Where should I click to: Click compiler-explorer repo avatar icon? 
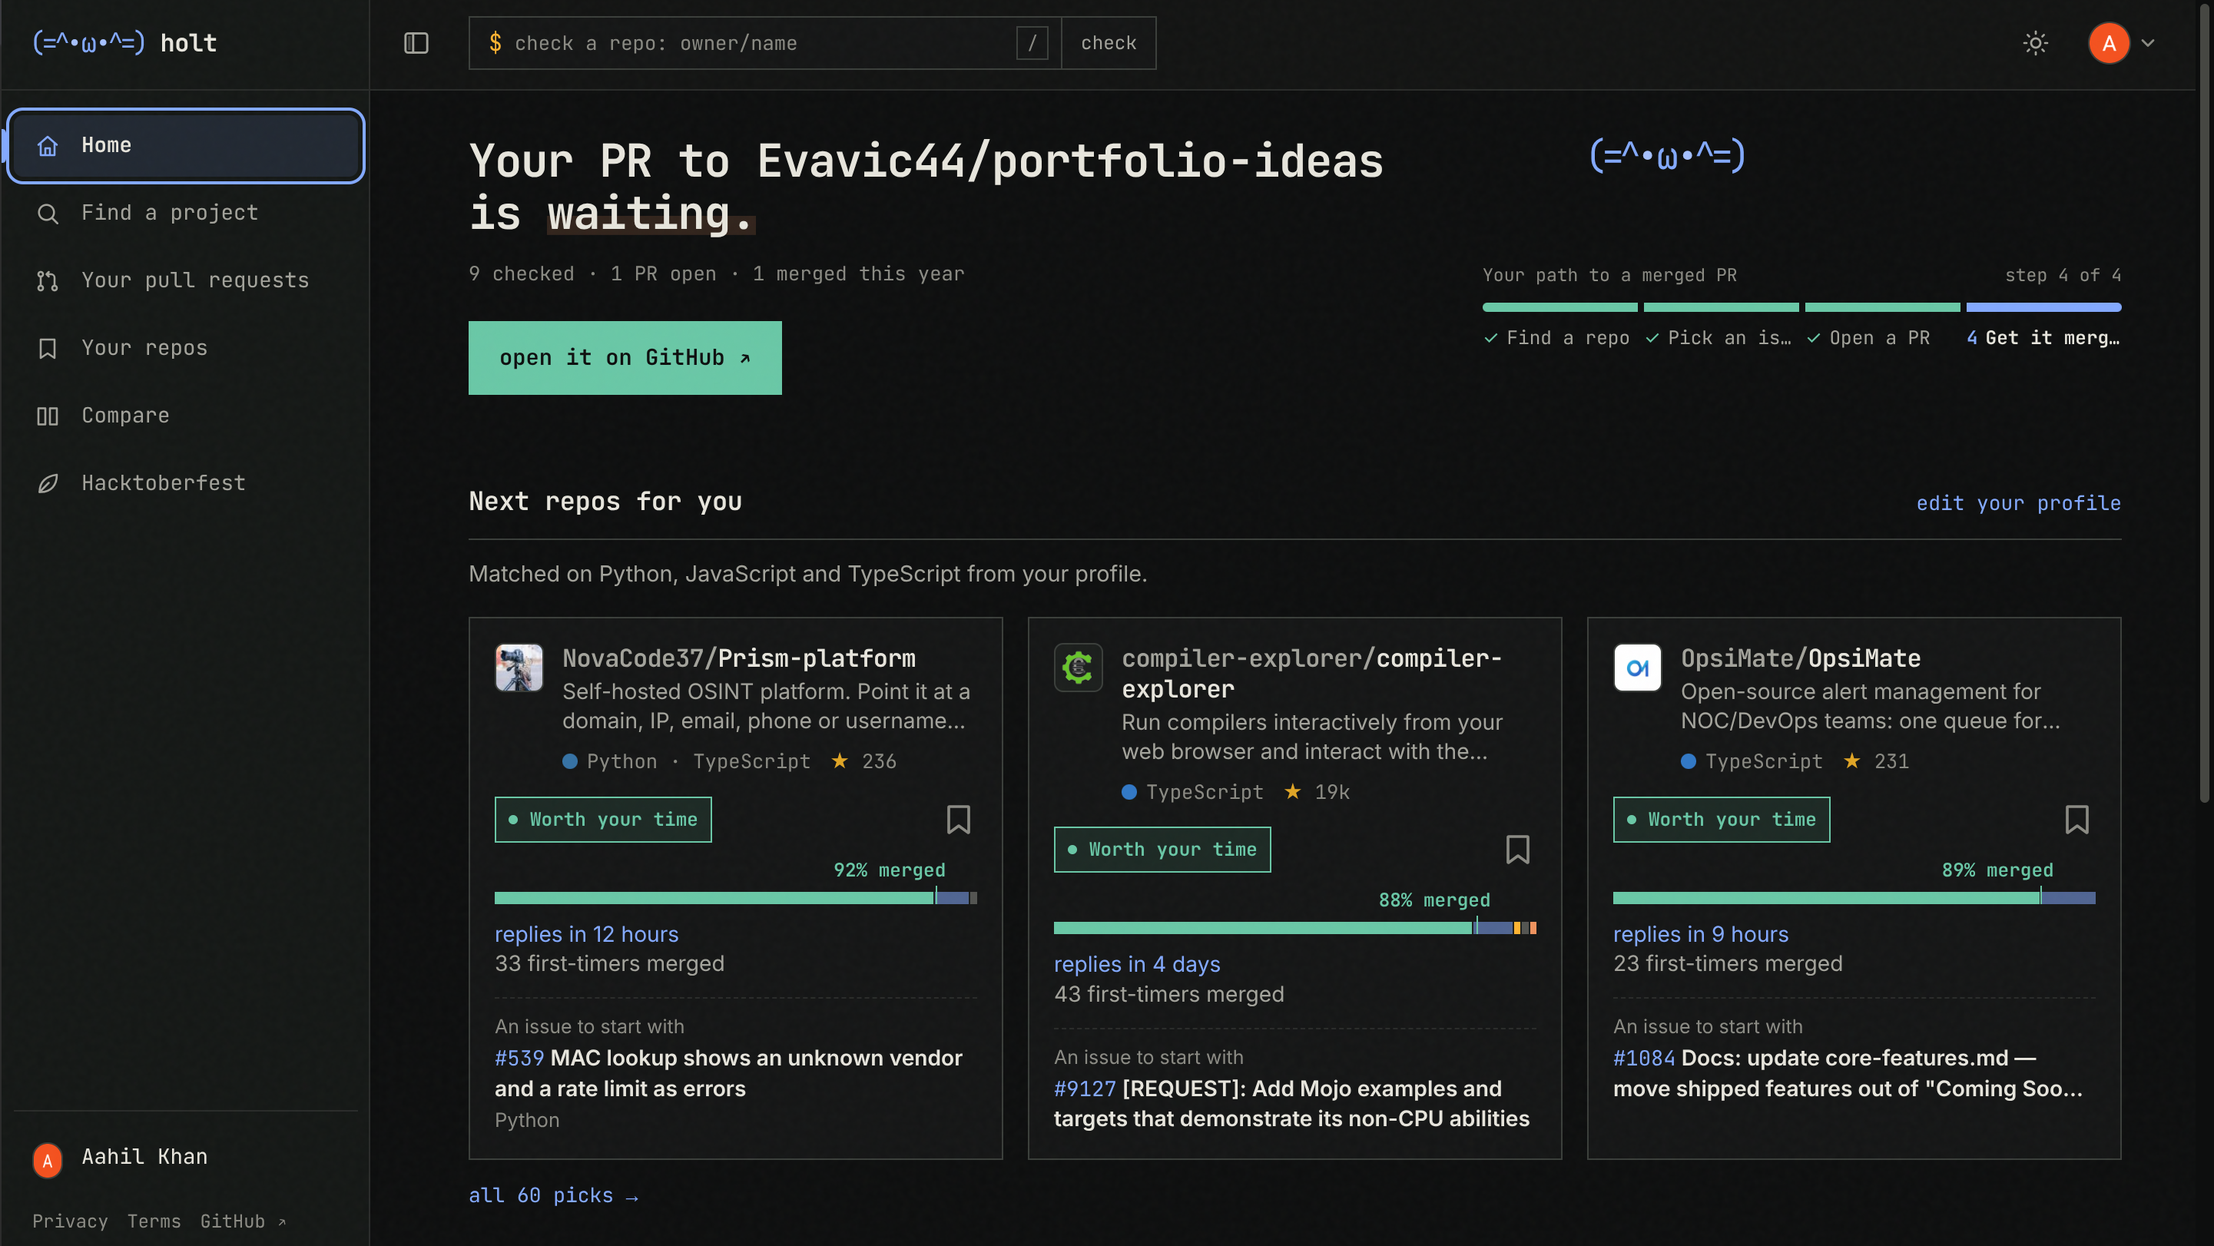click(x=1078, y=668)
